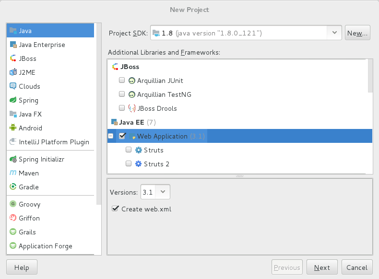Image resolution: width=379 pixels, height=279 pixels.
Task: Click the New... SDK button
Action: point(357,33)
